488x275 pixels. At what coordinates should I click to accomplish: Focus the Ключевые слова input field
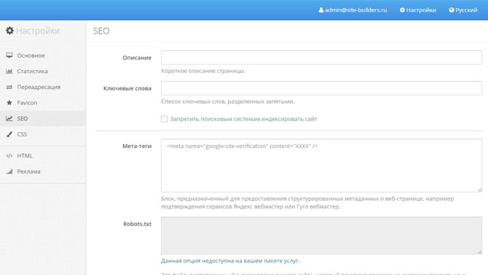[x=321, y=88]
